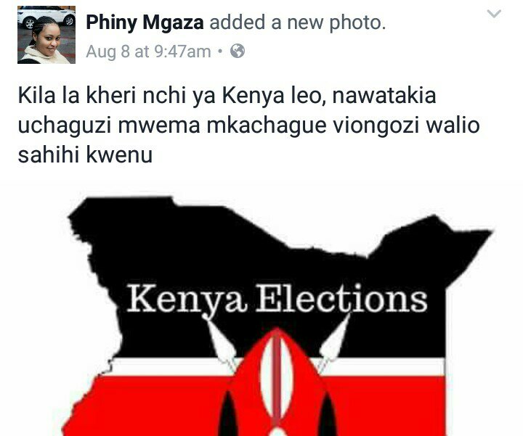Click the 'uchaguzi mwema' second text line
This screenshot has width=523, height=436.
[249, 126]
